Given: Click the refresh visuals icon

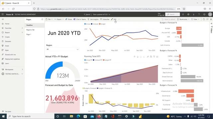Looking at the screenshot, I should 204,19.
